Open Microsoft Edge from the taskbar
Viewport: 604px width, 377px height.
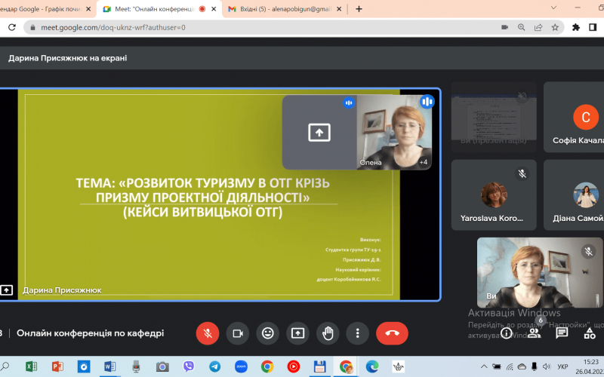371,366
